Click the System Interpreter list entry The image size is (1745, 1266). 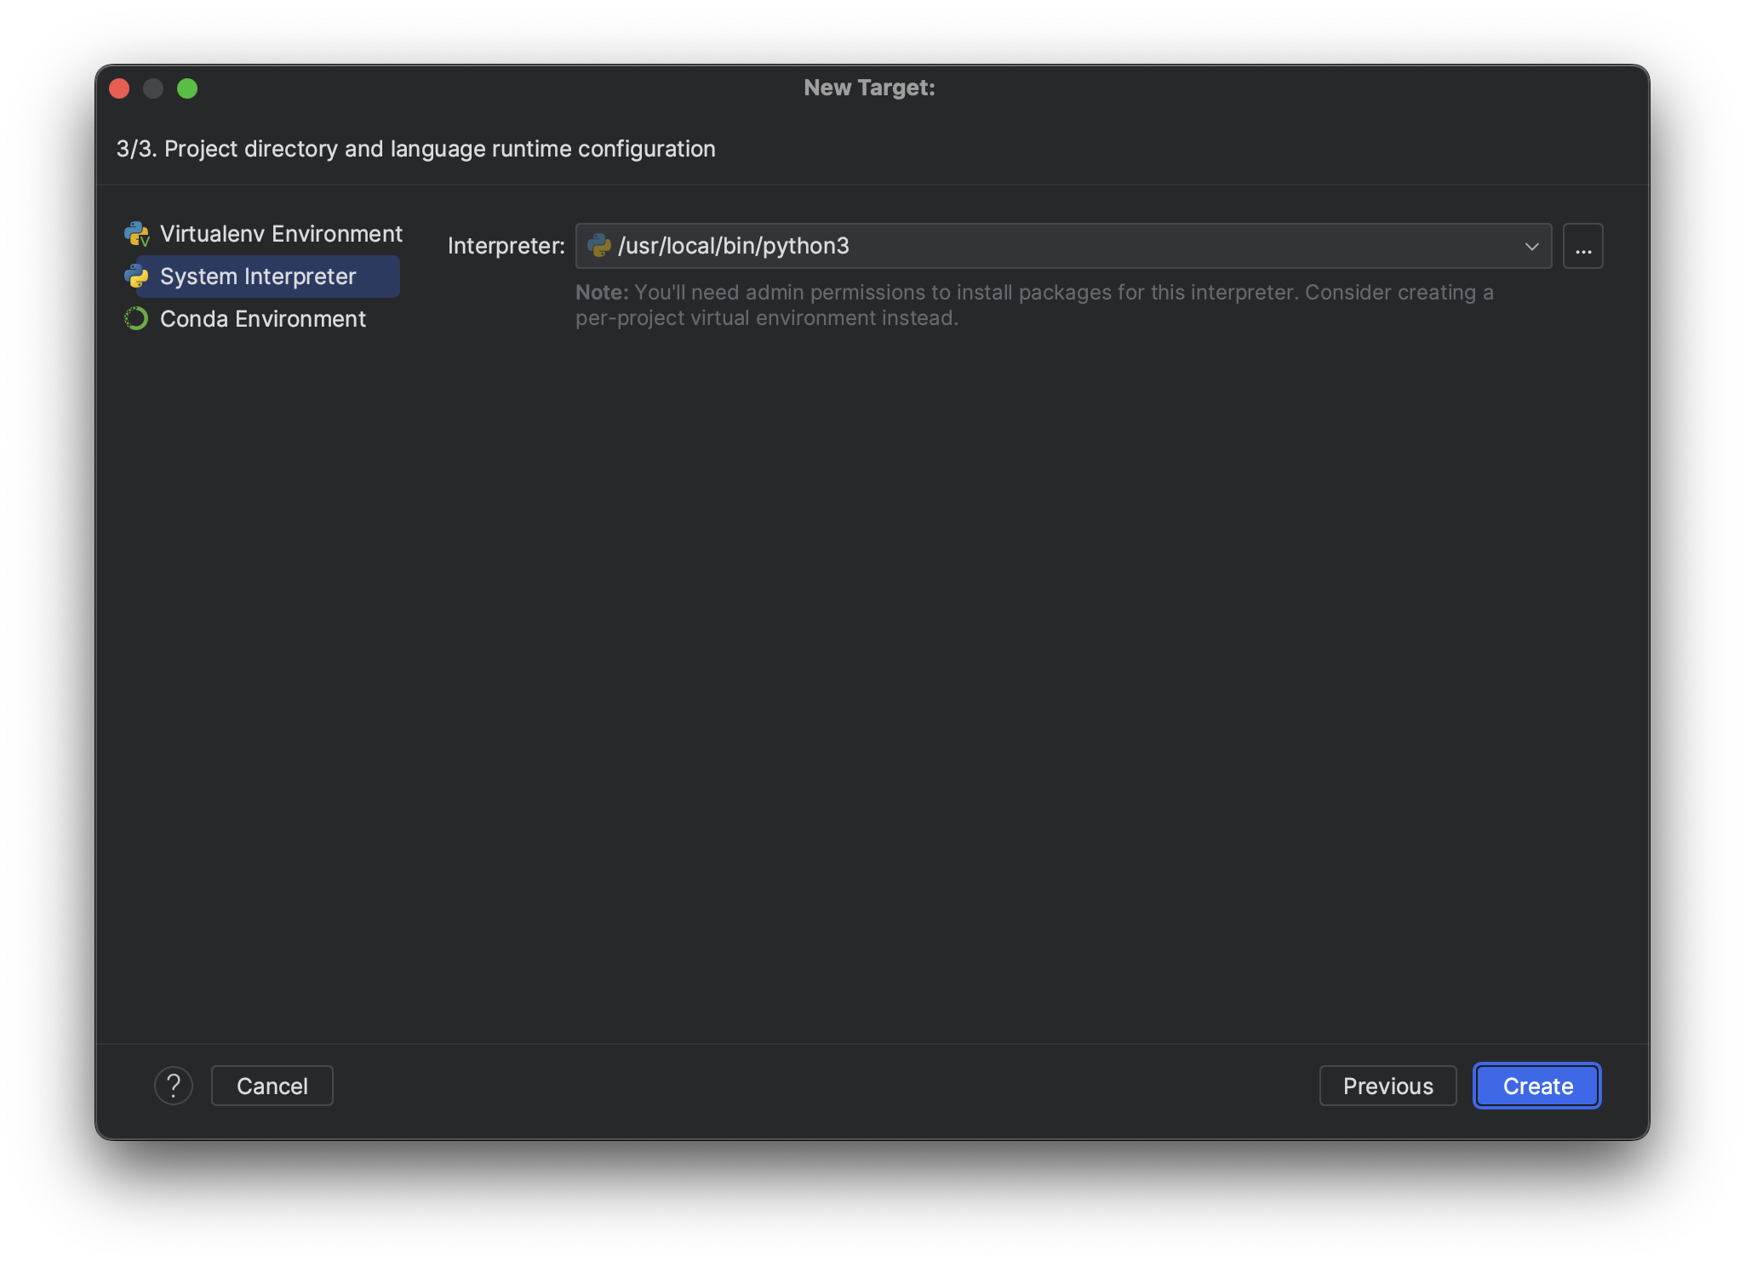(258, 276)
